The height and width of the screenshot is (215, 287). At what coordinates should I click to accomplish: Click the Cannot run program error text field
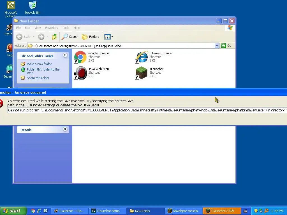pyautogui.click(x=147, y=110)
